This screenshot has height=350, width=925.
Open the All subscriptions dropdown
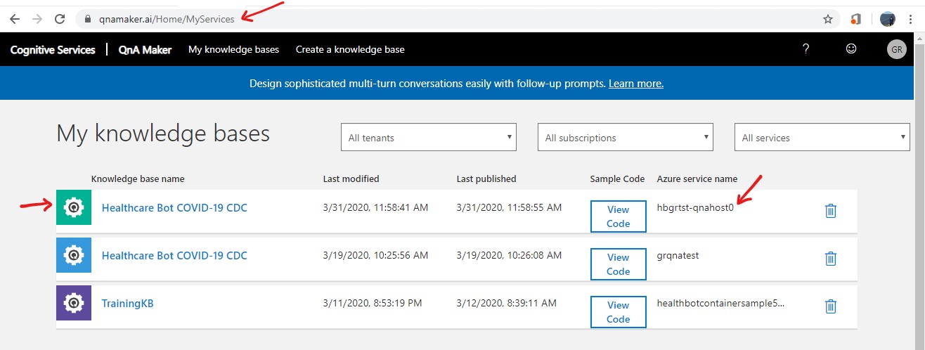point(626,137)
